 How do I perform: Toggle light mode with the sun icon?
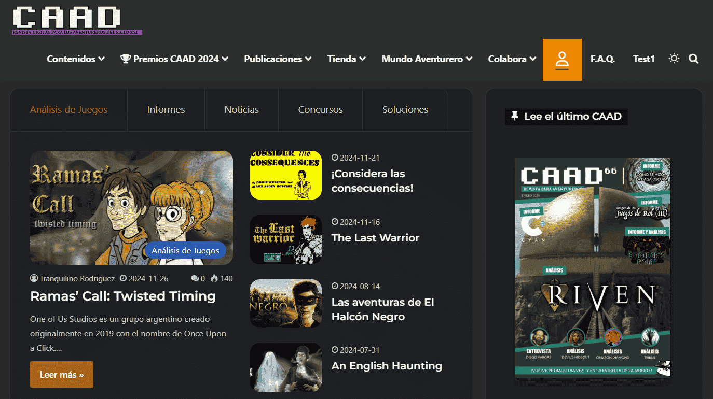674,59
